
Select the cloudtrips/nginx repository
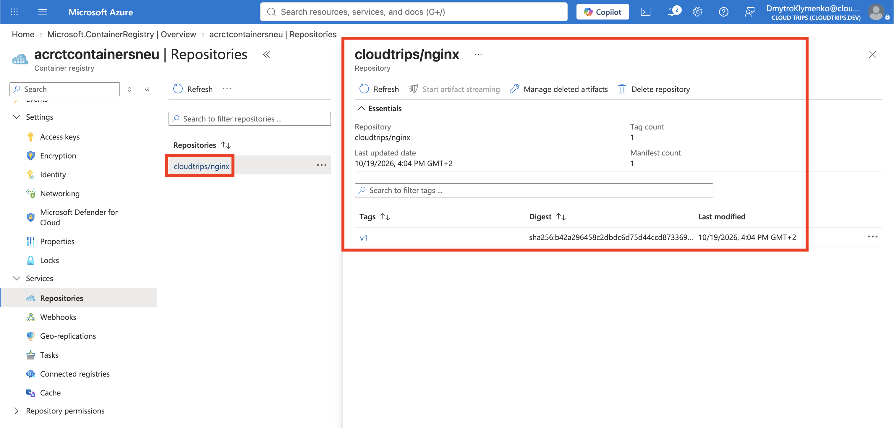point(201,166)
